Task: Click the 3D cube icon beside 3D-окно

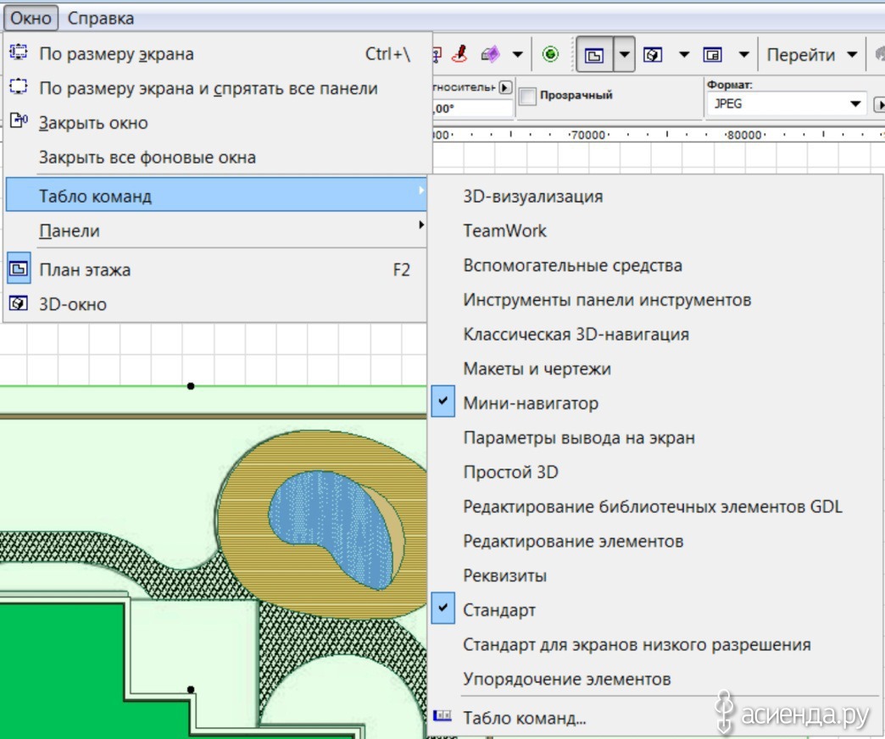Action: [x=19, y=303]
